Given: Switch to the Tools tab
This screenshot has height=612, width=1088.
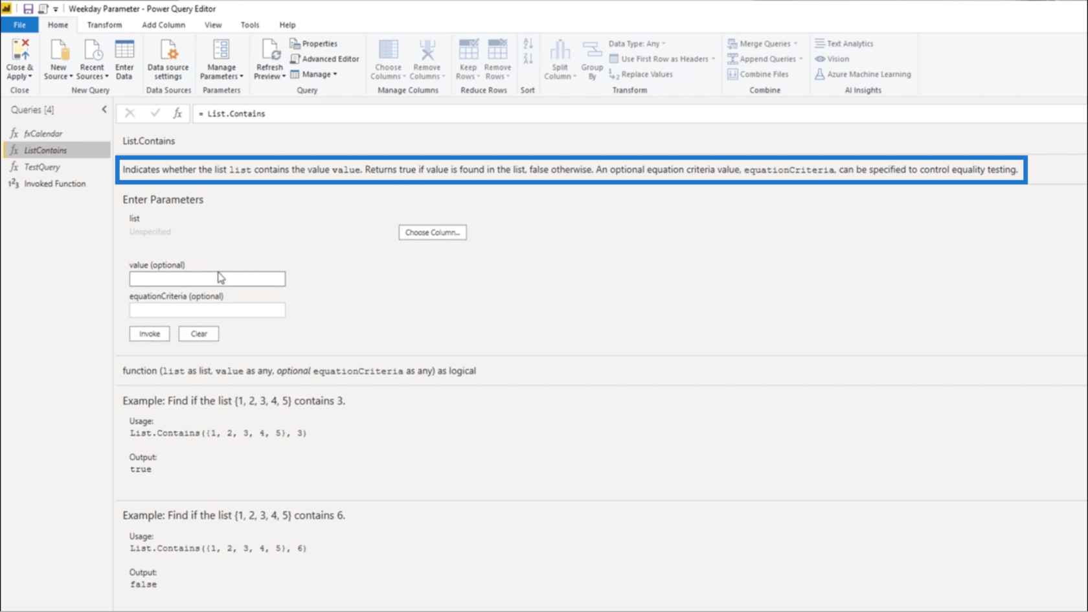Looking at the screenshot, I should pyautogui.click(x=250, y=25).
